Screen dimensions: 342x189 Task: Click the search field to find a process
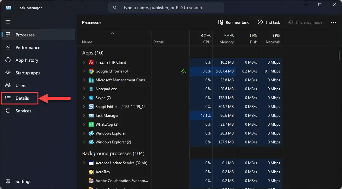(166, 7)
